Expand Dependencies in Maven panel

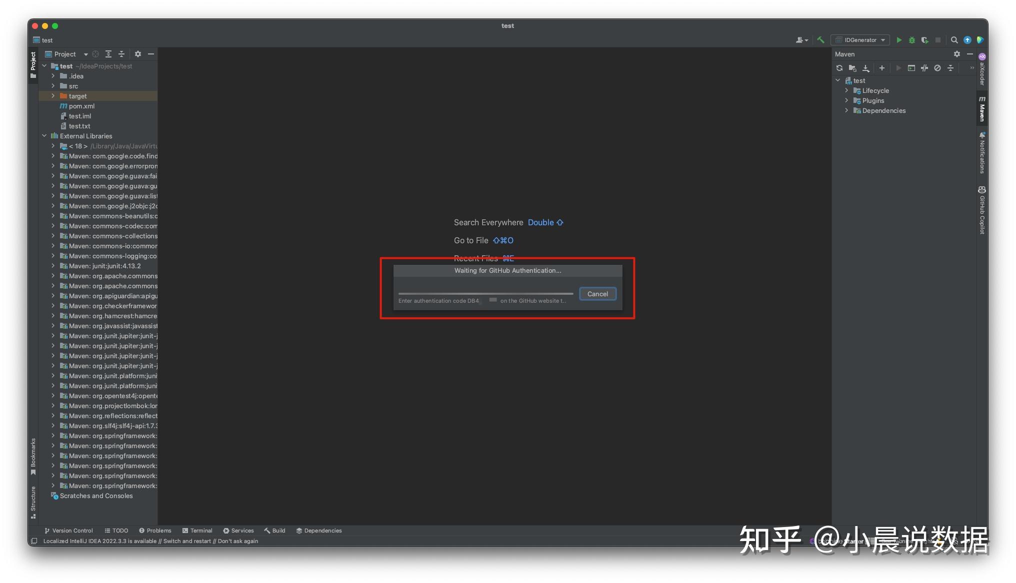(x=846, y=110)
